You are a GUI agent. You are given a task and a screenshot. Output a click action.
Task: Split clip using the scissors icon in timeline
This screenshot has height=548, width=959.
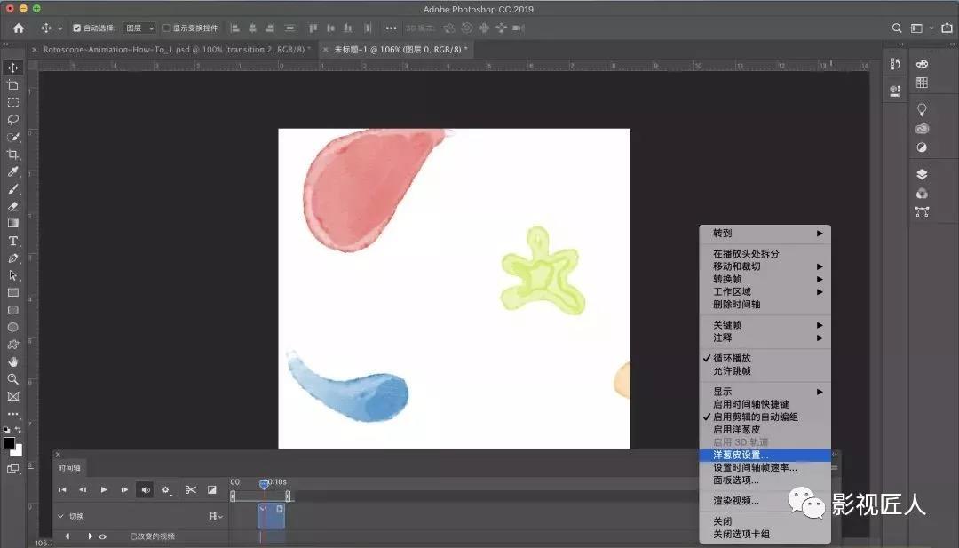[x=191, y=489]
